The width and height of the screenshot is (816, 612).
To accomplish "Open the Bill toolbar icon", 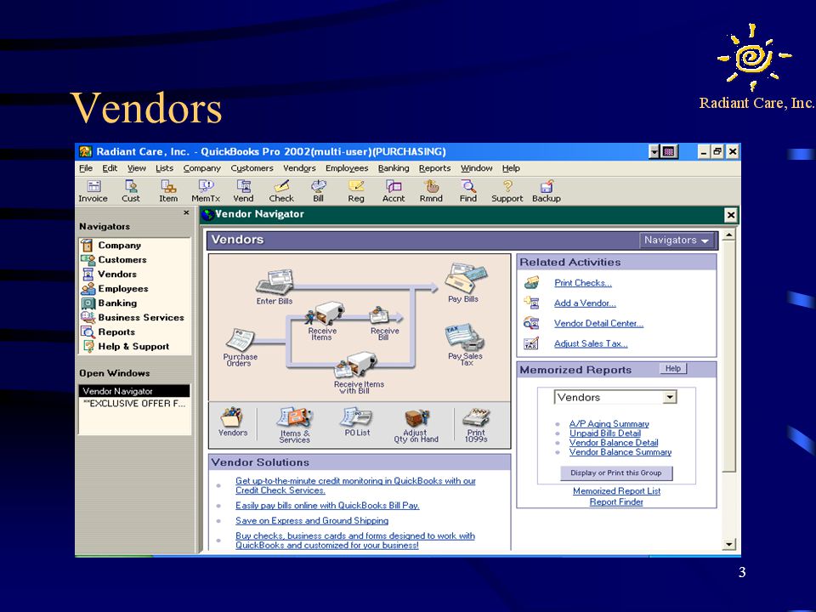I will coord(318,191).
